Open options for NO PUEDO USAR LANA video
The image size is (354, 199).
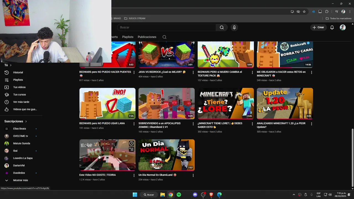pyautogui.click(x=134, y=124)
